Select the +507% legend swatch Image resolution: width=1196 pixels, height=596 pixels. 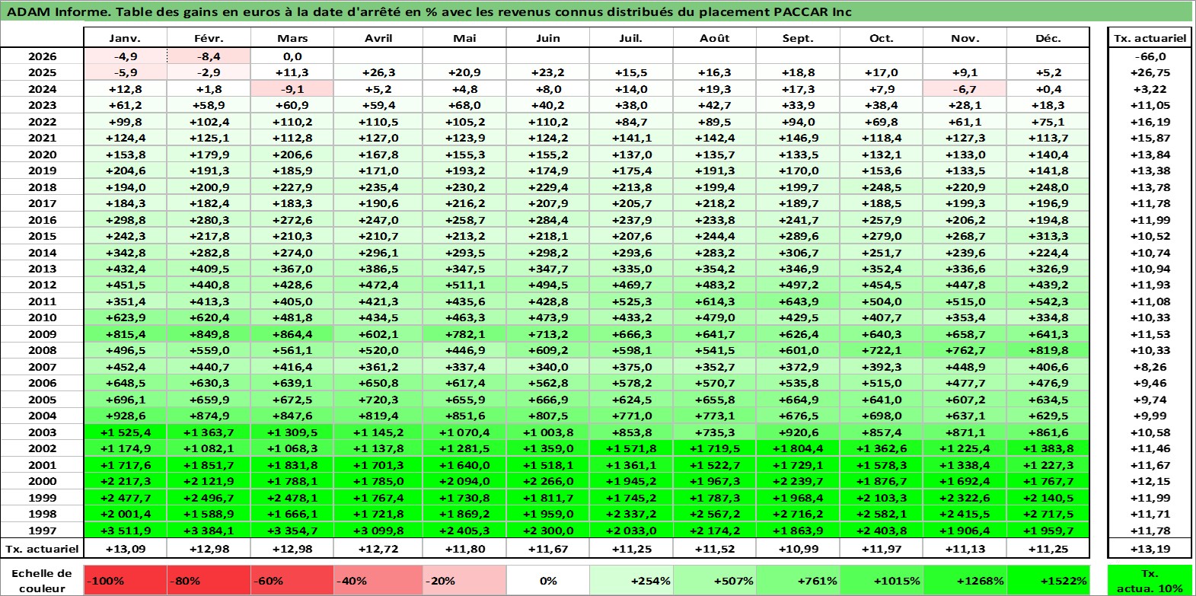pyautogui.click(x=715, y=580)
